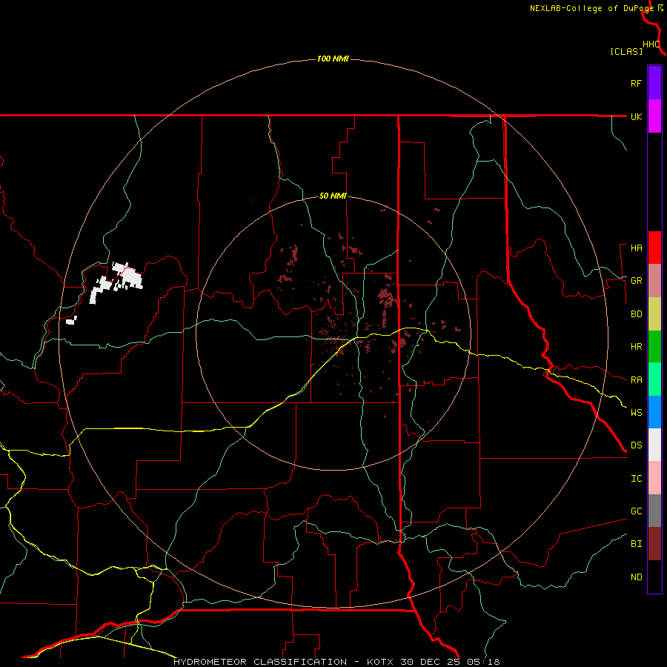
Task: Click the "KOTX" radar site identifier
Action: [x=381, y=662]
